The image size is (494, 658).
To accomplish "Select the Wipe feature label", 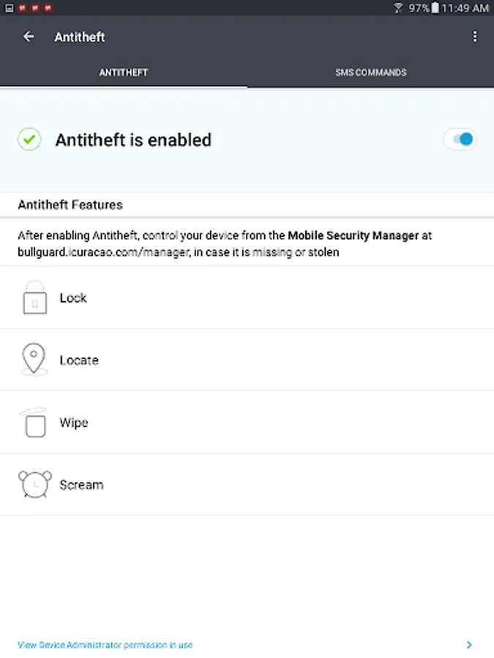I will click(x=74, y=423).
